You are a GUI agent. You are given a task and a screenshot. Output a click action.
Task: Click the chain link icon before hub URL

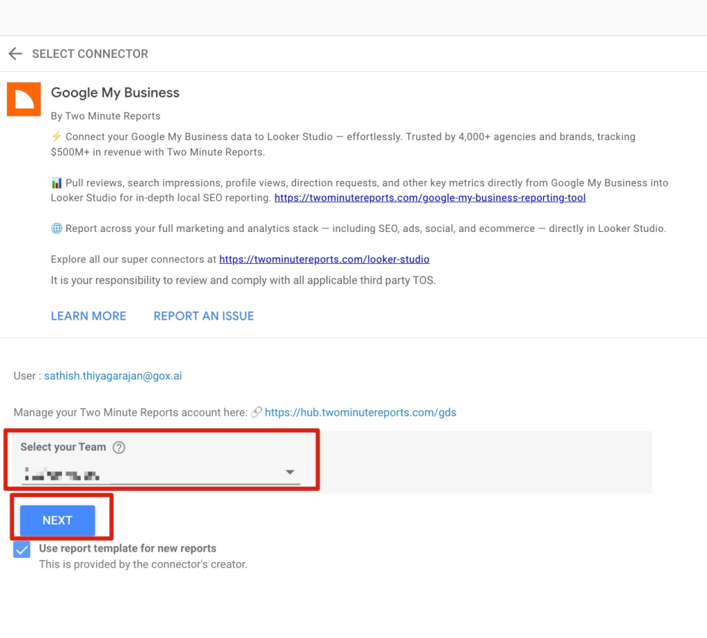click(x=257, y=412)
